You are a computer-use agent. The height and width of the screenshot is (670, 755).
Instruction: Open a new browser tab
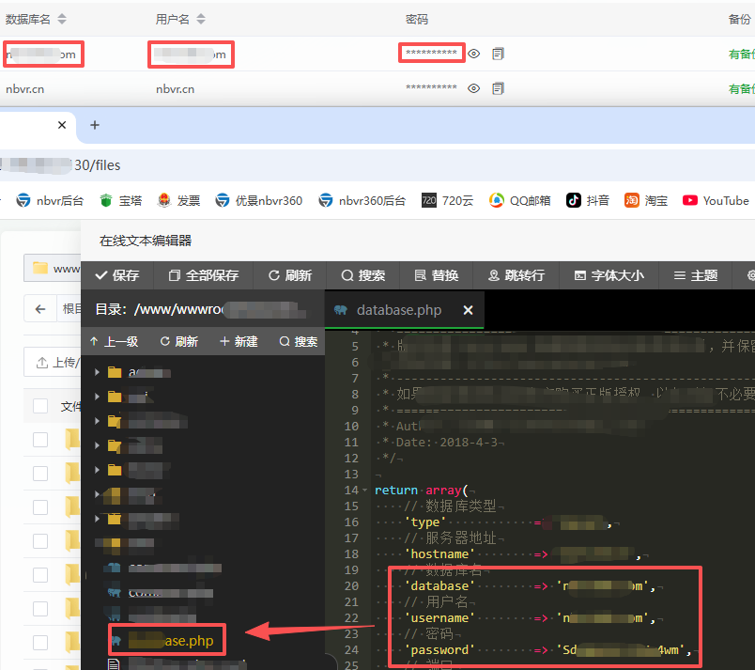click(x=95, y=125)
